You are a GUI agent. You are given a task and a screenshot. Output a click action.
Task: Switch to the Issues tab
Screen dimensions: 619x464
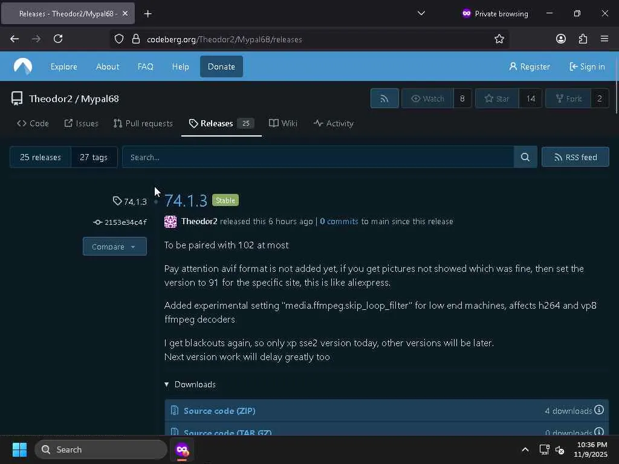pyautogui.click(x=82, y=123)
